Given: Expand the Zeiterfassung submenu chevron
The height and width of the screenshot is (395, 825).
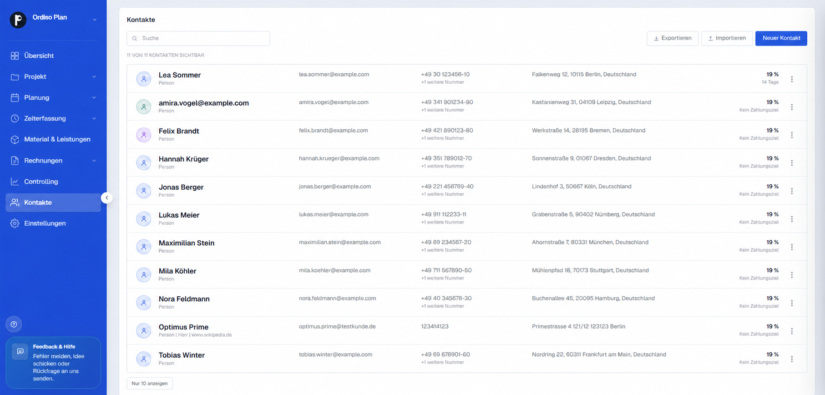Looking at the screenshot, I should 94,118.
